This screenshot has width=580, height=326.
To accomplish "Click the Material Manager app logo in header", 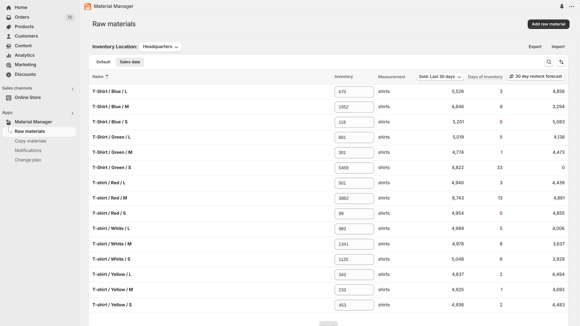I will [88, 7].
